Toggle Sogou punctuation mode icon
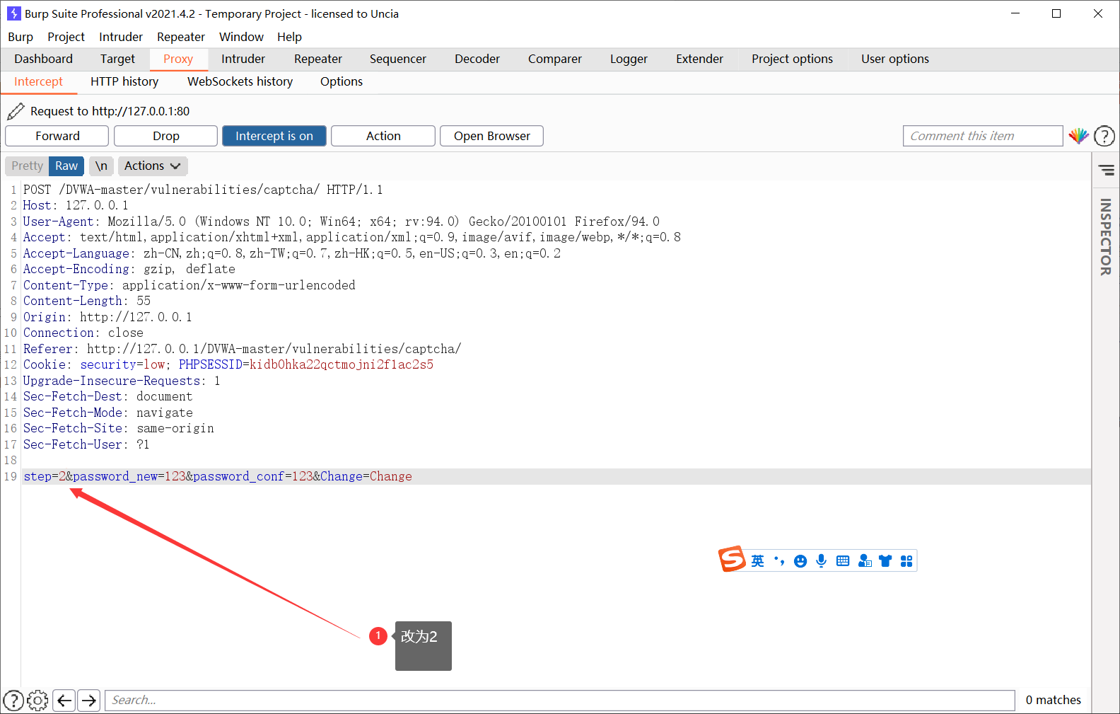This screenshot has width=1120, height=714. 779,561
